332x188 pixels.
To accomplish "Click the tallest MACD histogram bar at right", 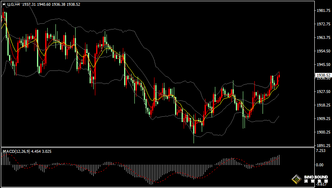I will tap(279, 160).
